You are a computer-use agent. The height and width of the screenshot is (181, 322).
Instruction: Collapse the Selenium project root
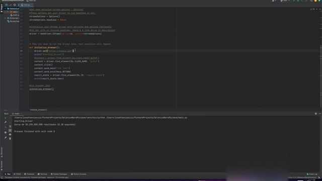point(5,9)
